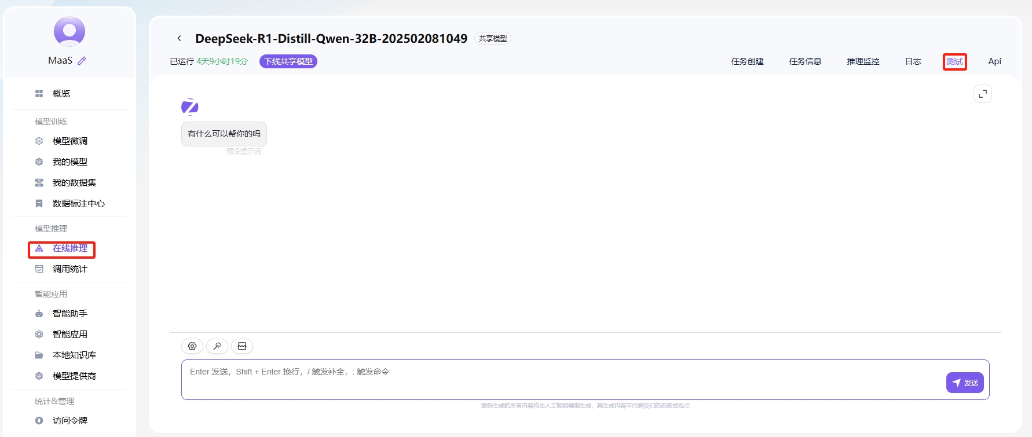
Task: Open chat settings gear icon
Action: [x=192, y=346]
